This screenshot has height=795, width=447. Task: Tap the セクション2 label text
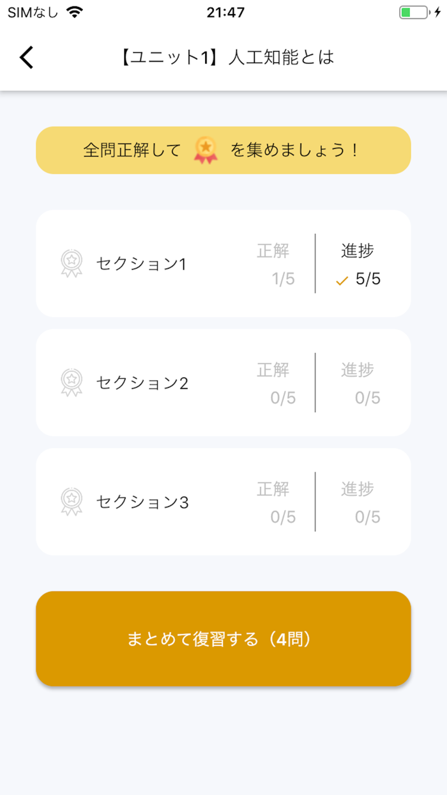(141, 382)
